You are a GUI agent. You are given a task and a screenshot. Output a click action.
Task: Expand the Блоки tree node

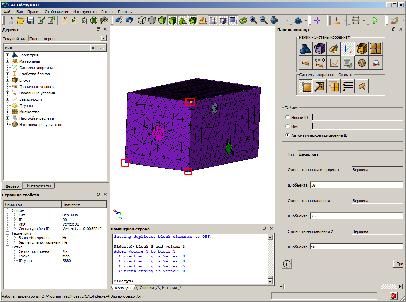pos(7,80)
